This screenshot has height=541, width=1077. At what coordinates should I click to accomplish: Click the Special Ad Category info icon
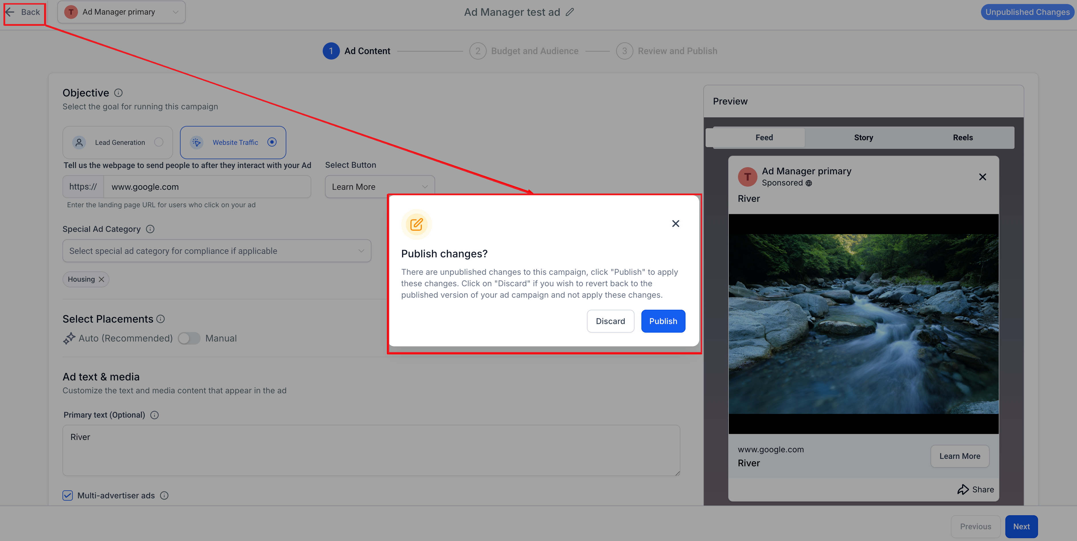tap(150, 229)
